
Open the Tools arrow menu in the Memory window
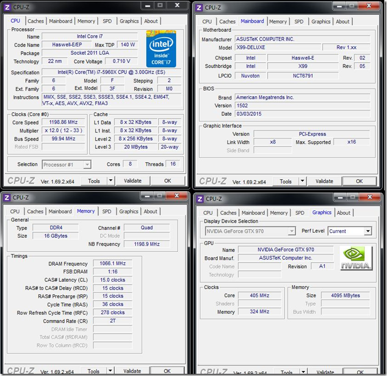tap(110, 371)
